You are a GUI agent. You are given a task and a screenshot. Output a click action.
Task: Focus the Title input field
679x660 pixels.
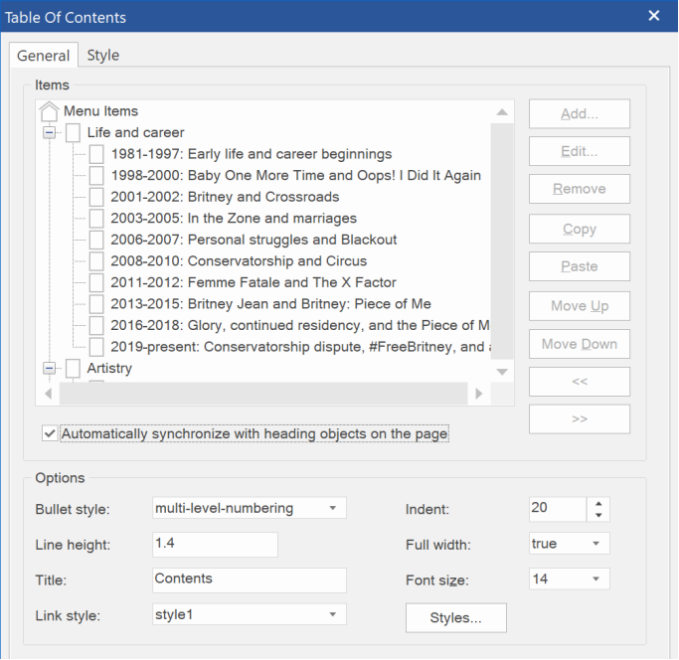[250, 580]
